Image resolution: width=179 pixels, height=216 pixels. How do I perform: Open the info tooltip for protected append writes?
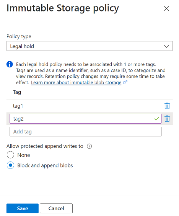click(x=89, y=146)
